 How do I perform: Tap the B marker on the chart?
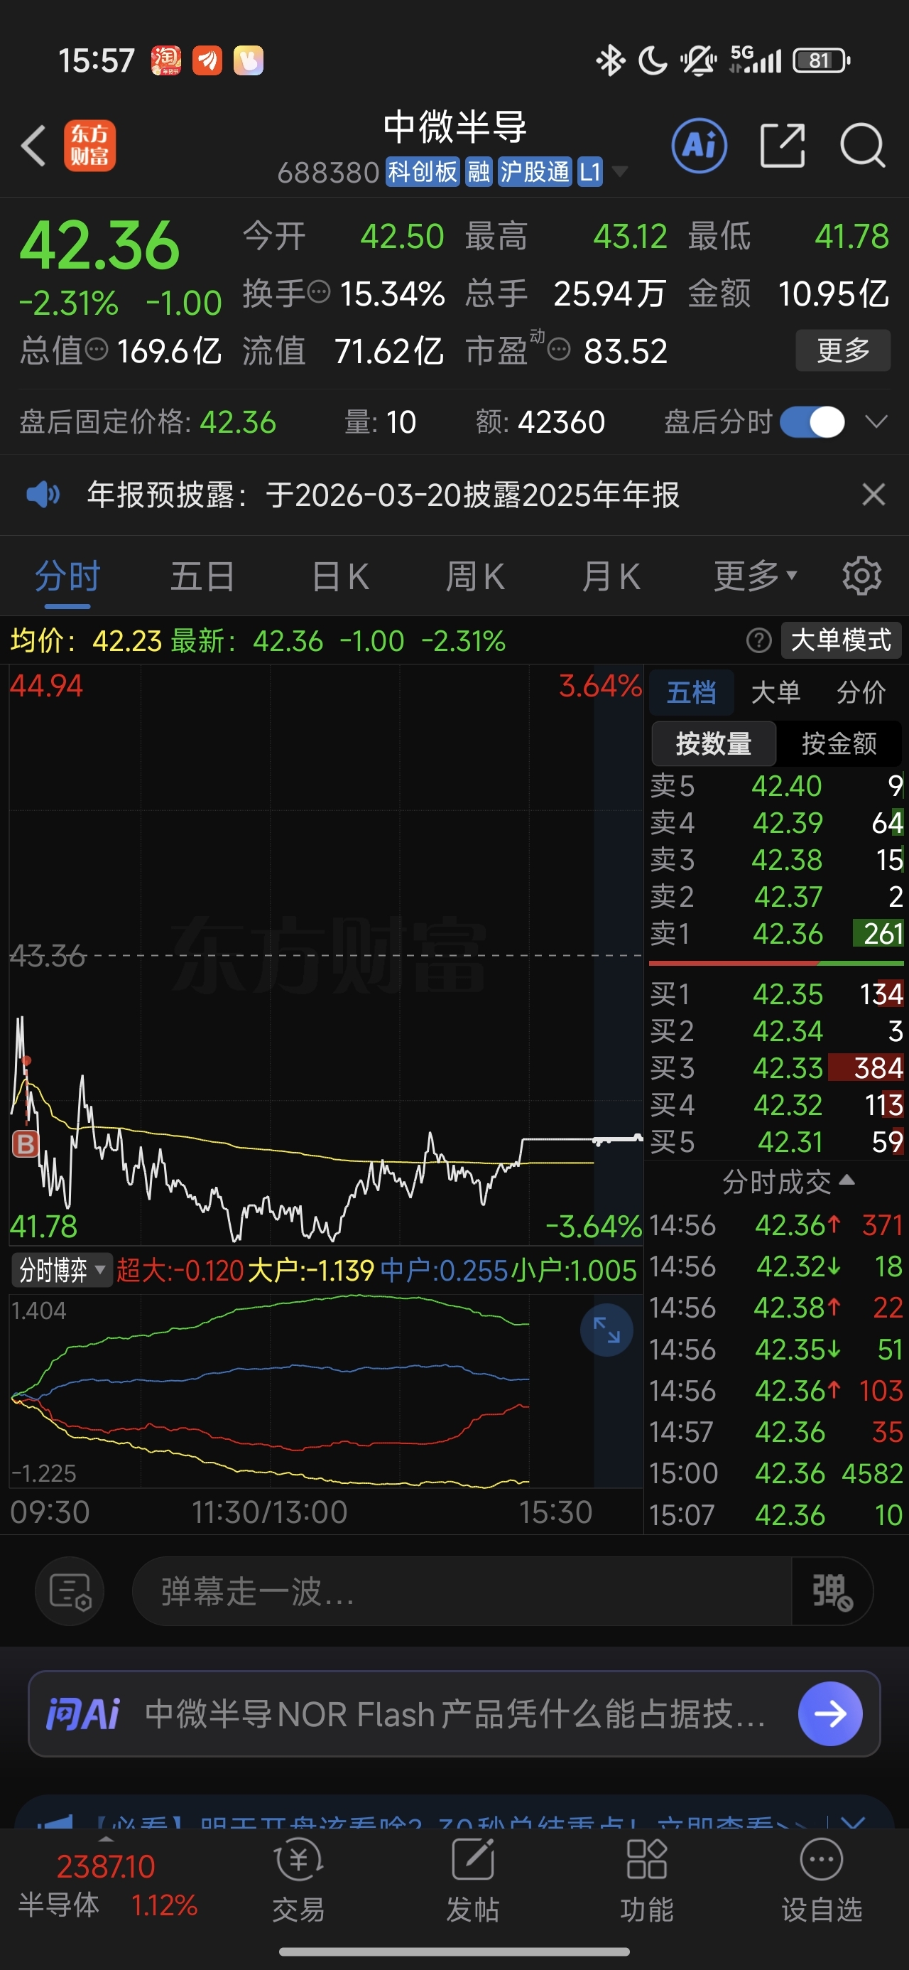pyautogui.click(x=26, y=1144)
